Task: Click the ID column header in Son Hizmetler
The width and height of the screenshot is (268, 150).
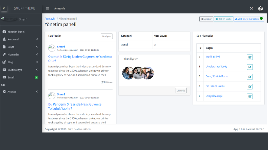Action: [x=200, y=48]
